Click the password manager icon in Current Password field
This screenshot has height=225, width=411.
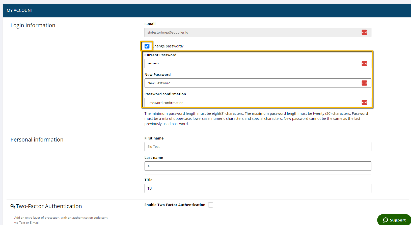(364, 64)
